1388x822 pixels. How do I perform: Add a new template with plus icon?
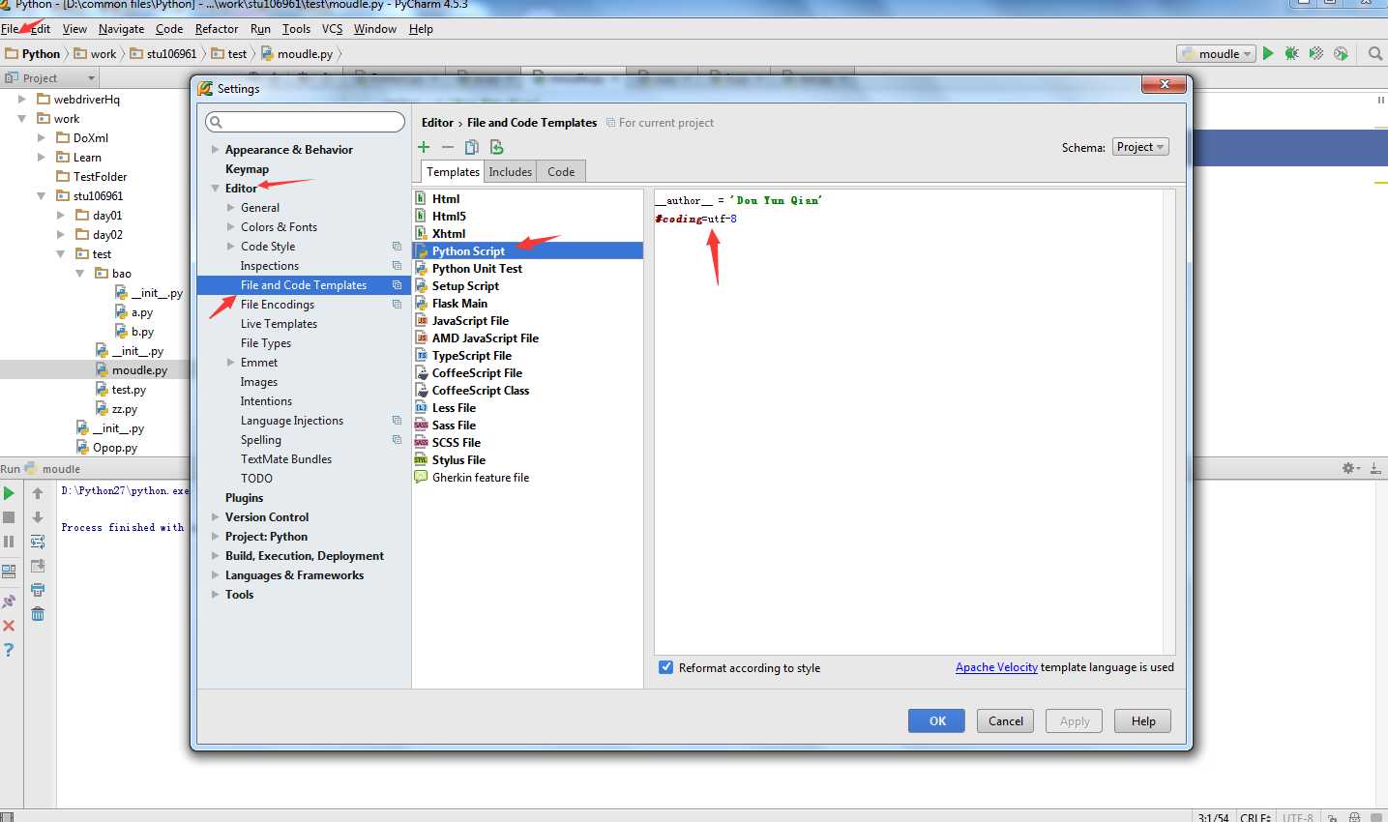pos(424,147)
